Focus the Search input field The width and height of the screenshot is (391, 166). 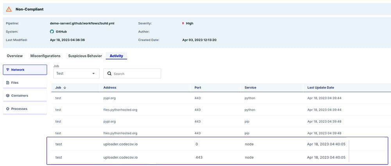132,74
